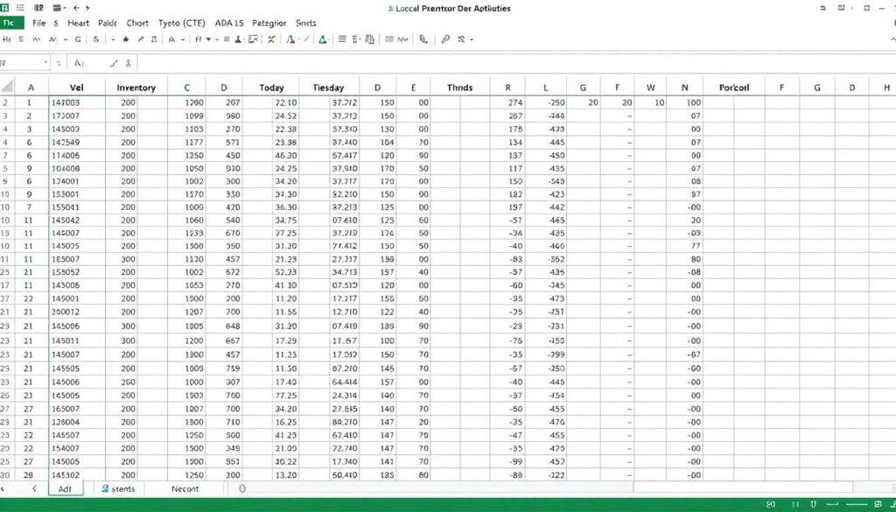Click the orange crossed tools icon in toolbar

click(271, 39)
